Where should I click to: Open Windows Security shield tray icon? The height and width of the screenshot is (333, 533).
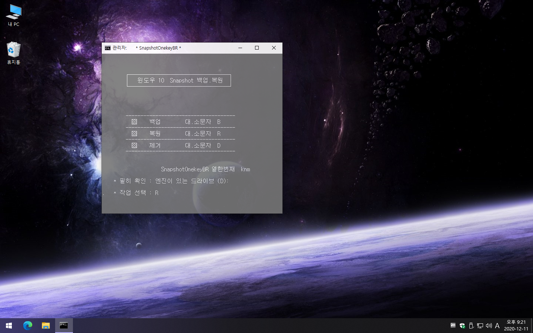tap(462, 326)
